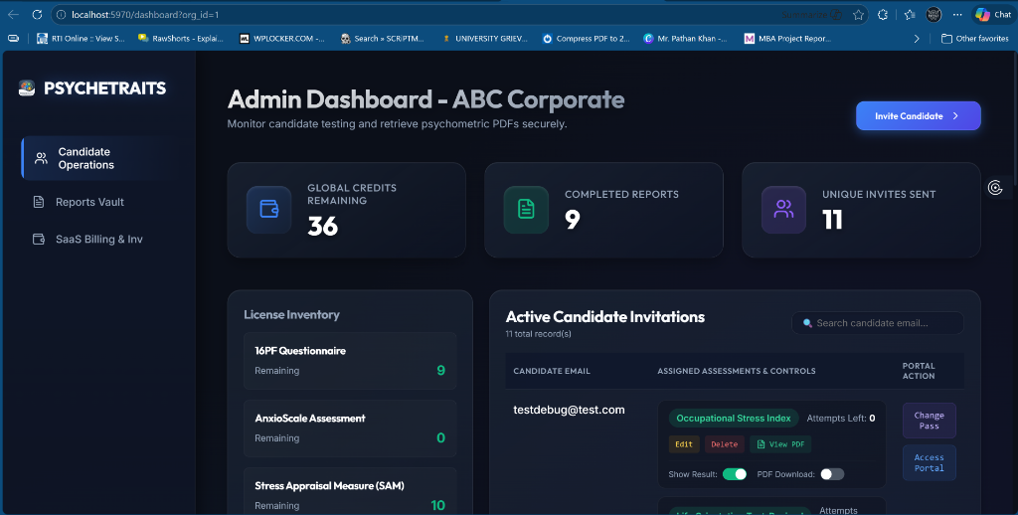The height and width of the screenshot is (515, 1018).
Task: Click the Invite Candidate button
Action: pos(918,115)
